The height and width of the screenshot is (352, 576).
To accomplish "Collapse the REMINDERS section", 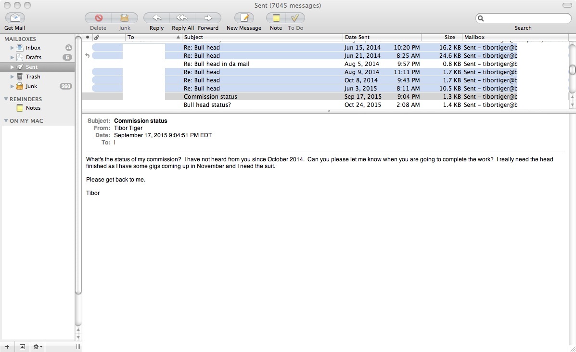I will (x=6, y=99).
